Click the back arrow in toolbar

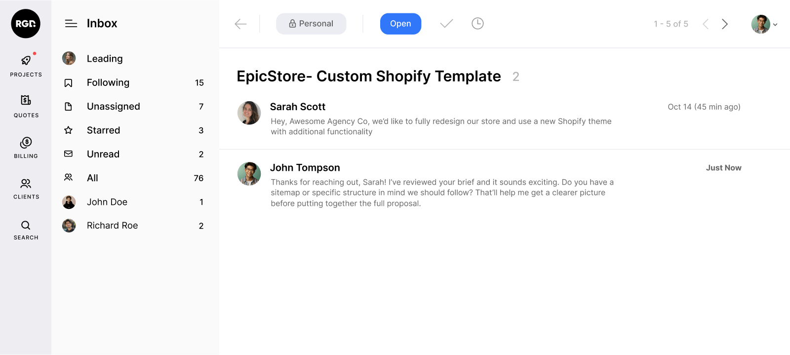(x=240, y=24)
